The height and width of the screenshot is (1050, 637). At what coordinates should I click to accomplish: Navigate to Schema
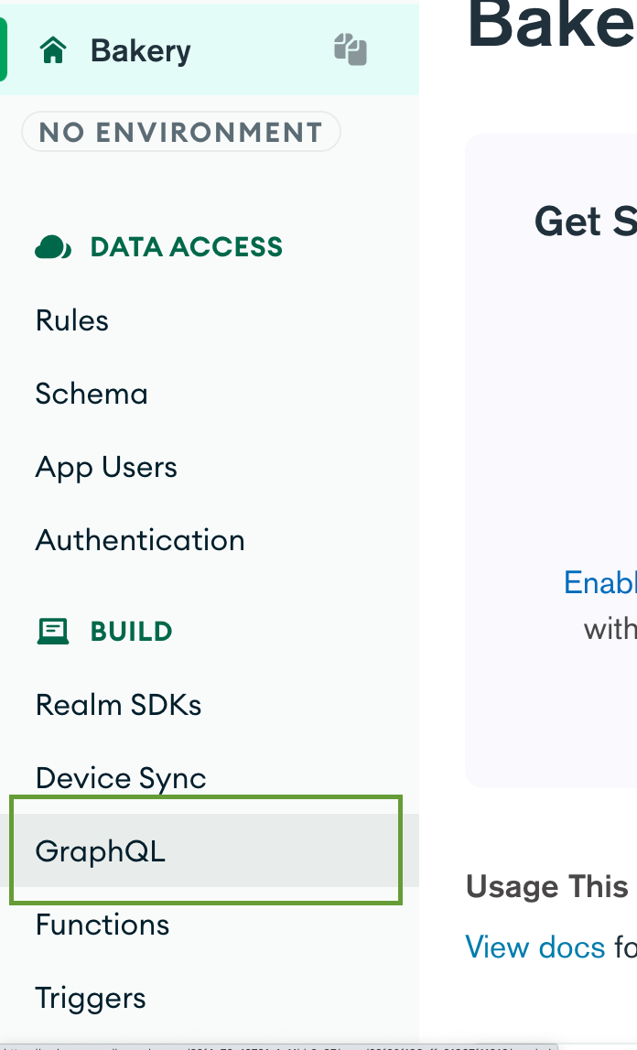[92, 394]
